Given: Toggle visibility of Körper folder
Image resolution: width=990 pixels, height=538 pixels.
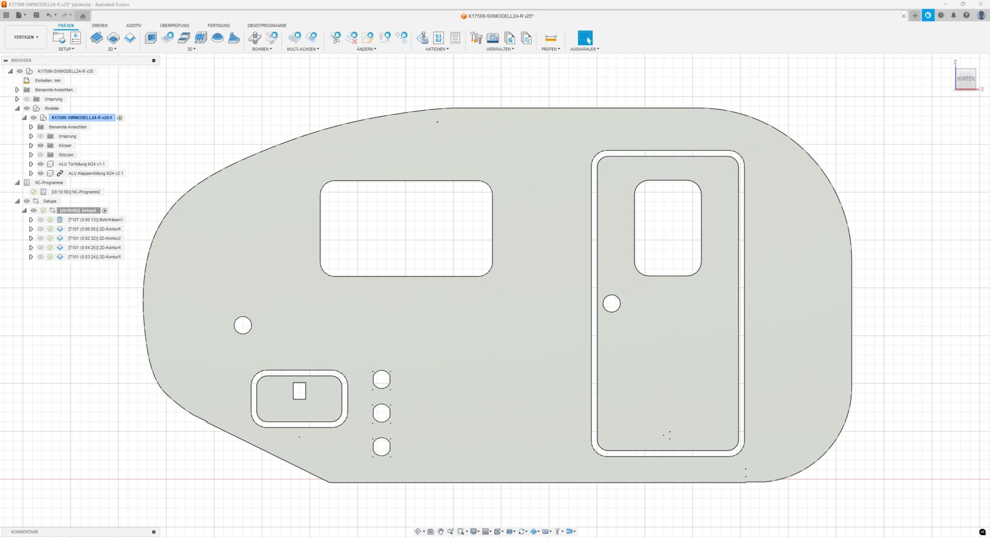Looking at the screenshot, I should click(41, 145).
